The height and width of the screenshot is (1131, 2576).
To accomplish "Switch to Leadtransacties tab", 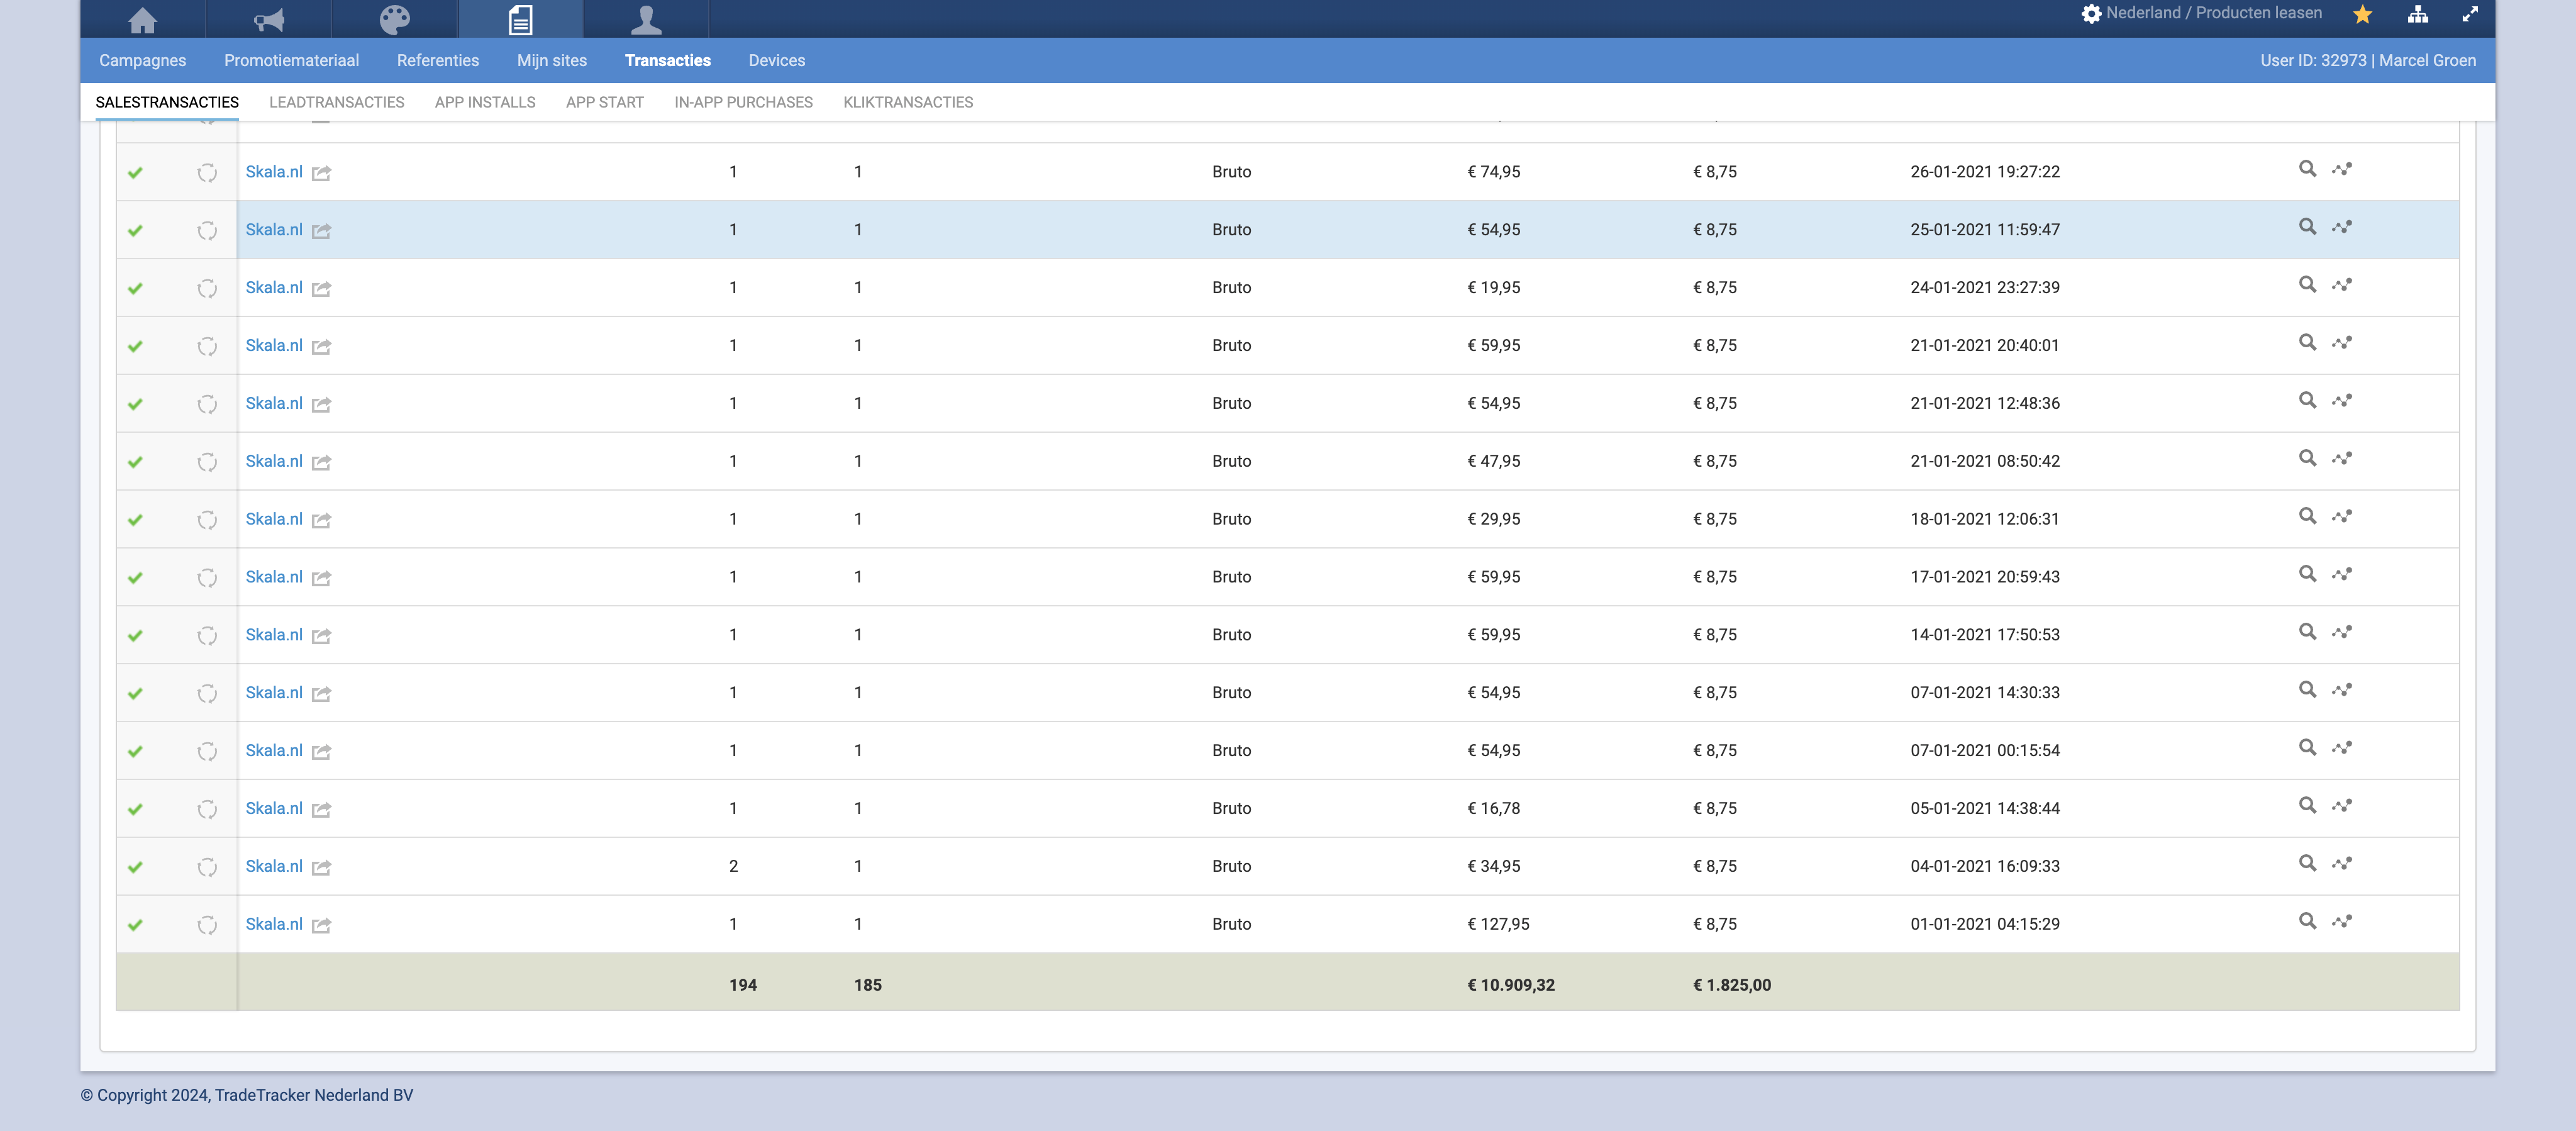I will tap(337, 102).
